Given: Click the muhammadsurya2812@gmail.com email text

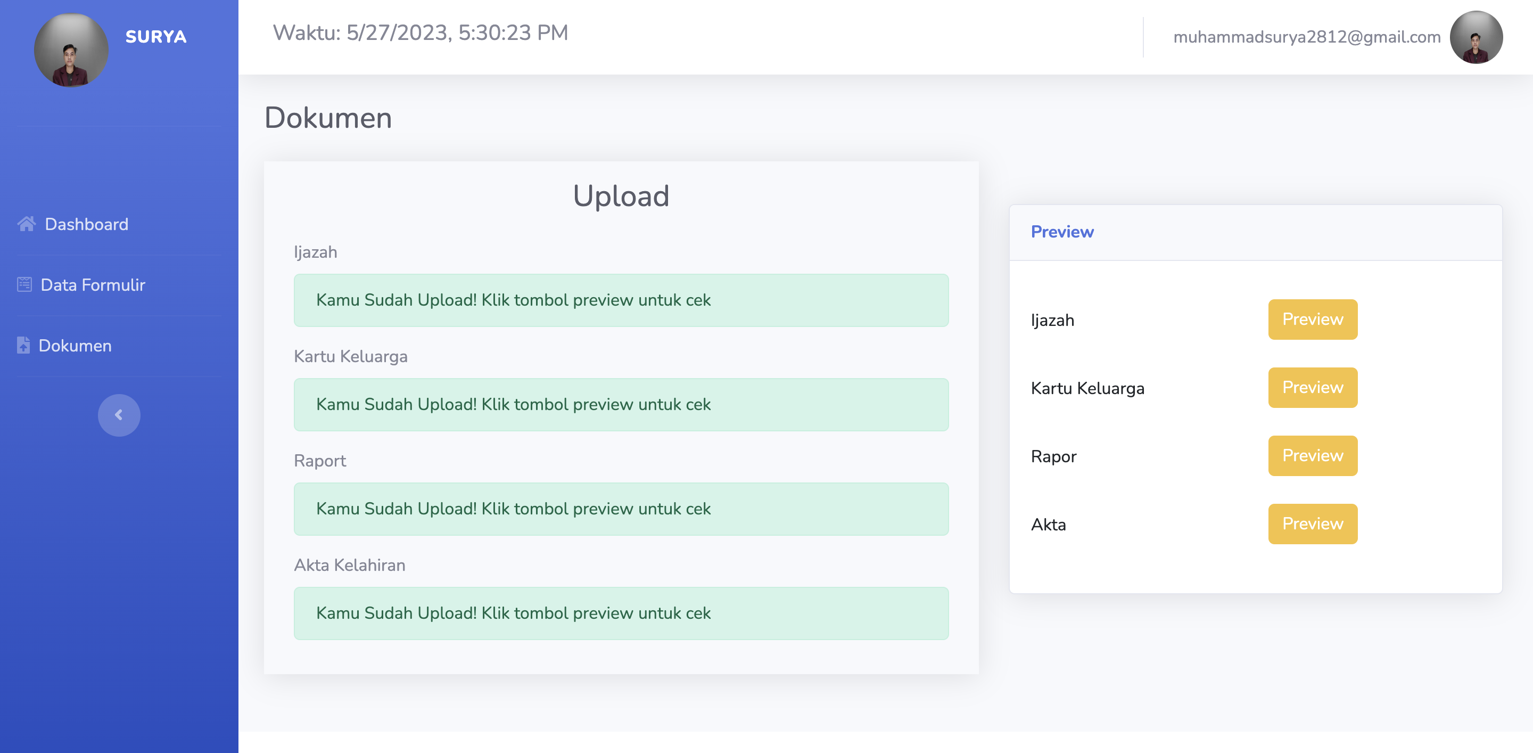Looking at the screenshot, I should tap(1306, 37).
